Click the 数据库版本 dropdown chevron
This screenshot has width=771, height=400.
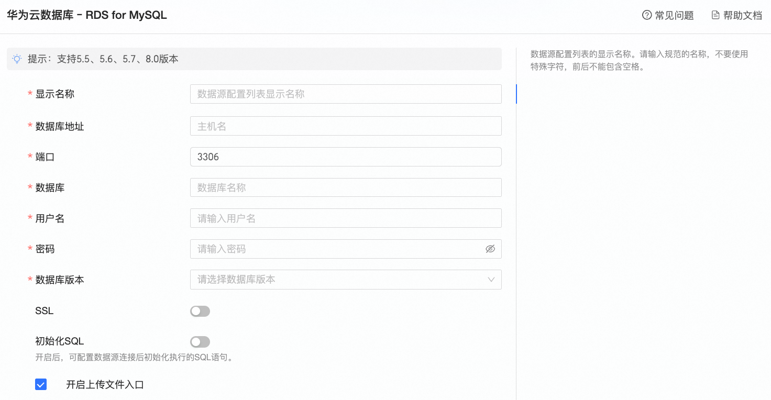pyautogui.click(x=491, y=280)
